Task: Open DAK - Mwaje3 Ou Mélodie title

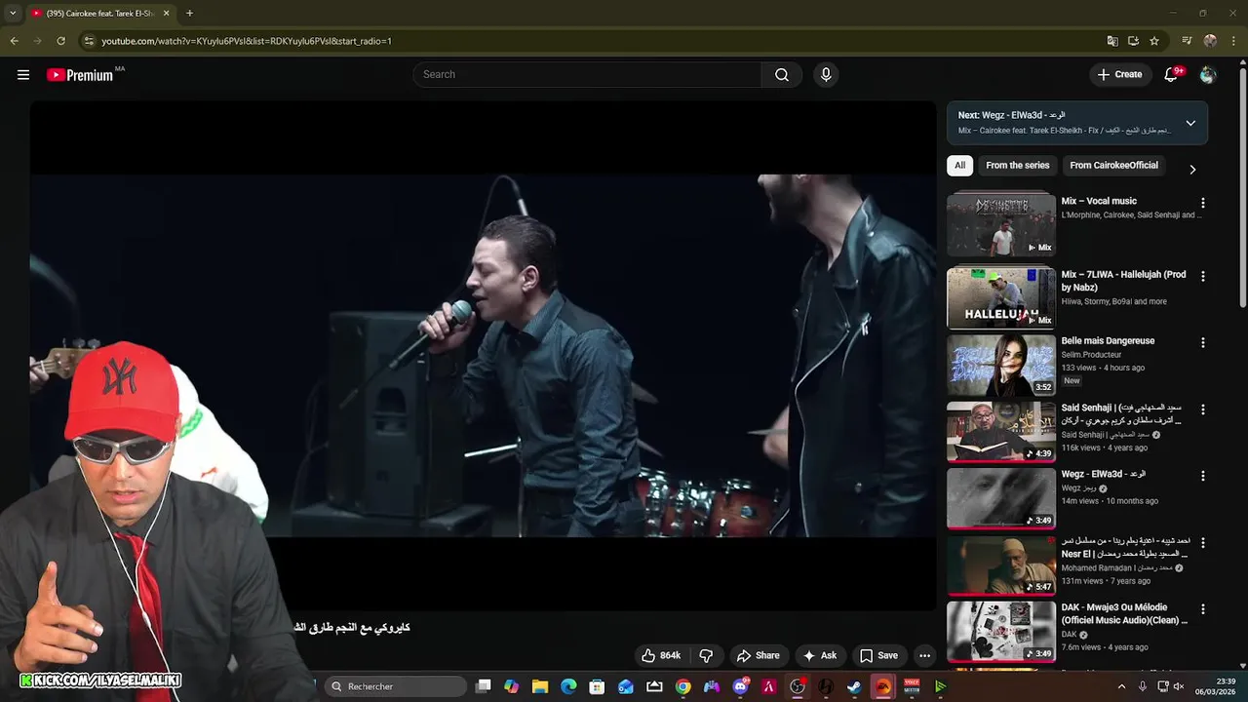Action: tap(1124, 613)
